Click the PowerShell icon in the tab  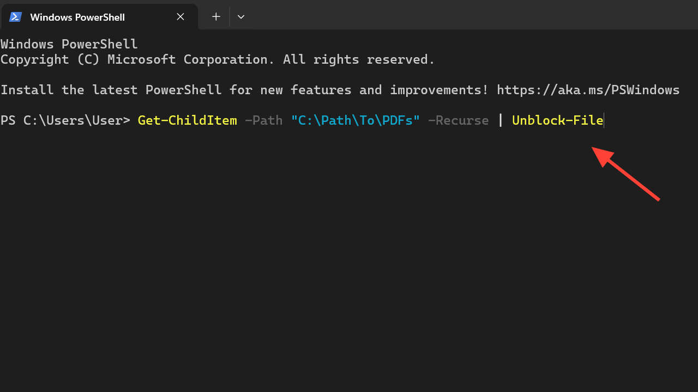pos(15,17)
